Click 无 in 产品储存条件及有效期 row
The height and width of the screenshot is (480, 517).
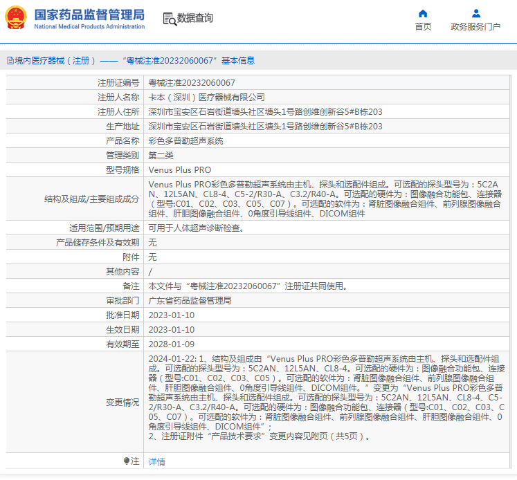[x=152, y=243]
